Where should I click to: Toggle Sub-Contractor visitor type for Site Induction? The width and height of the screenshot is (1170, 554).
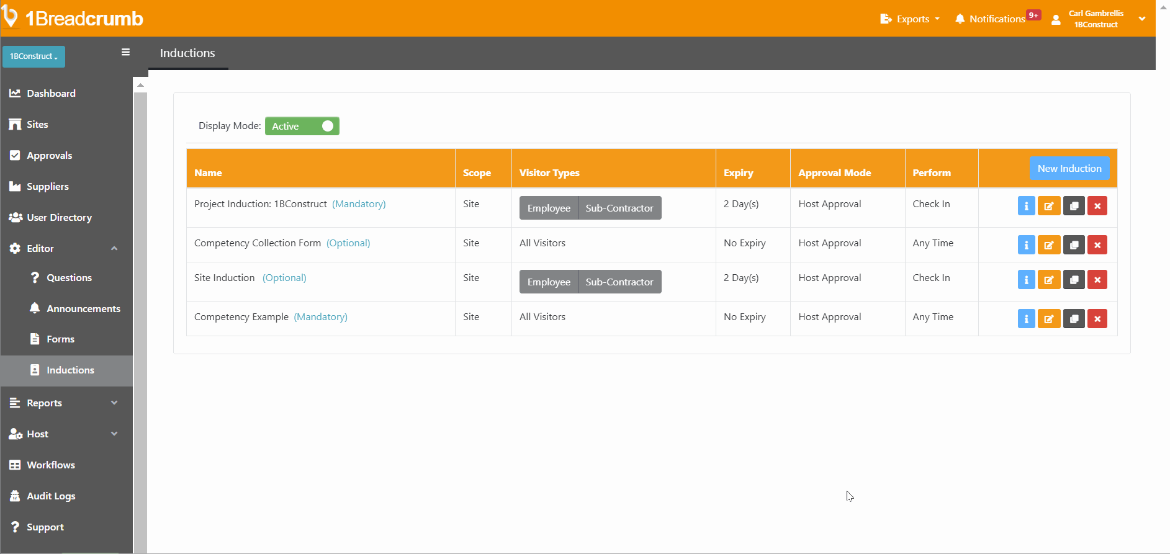coord(619,282)
